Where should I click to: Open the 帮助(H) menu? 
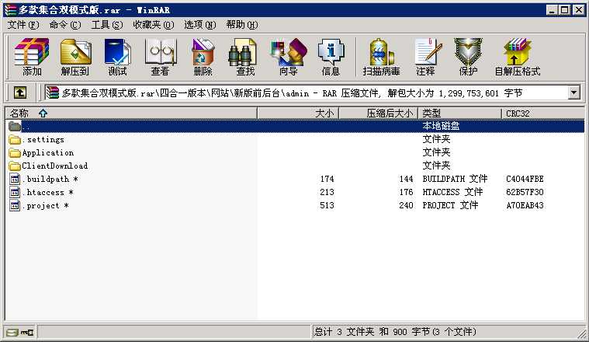[x=242, y=25]
